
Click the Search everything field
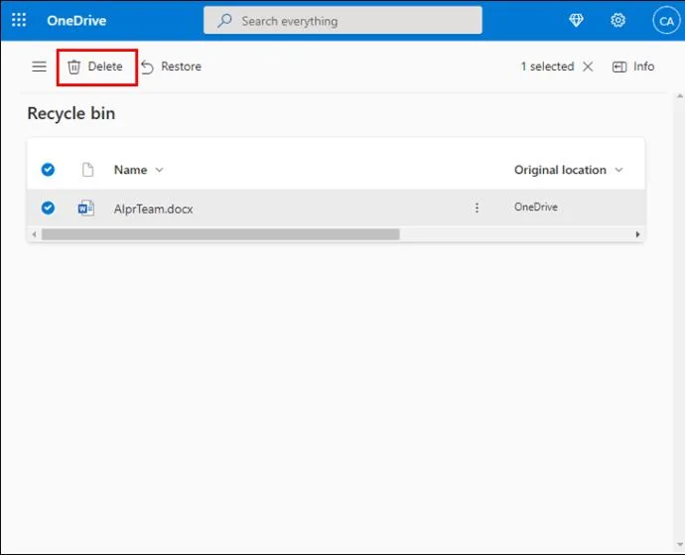click(x=342, y=20)
